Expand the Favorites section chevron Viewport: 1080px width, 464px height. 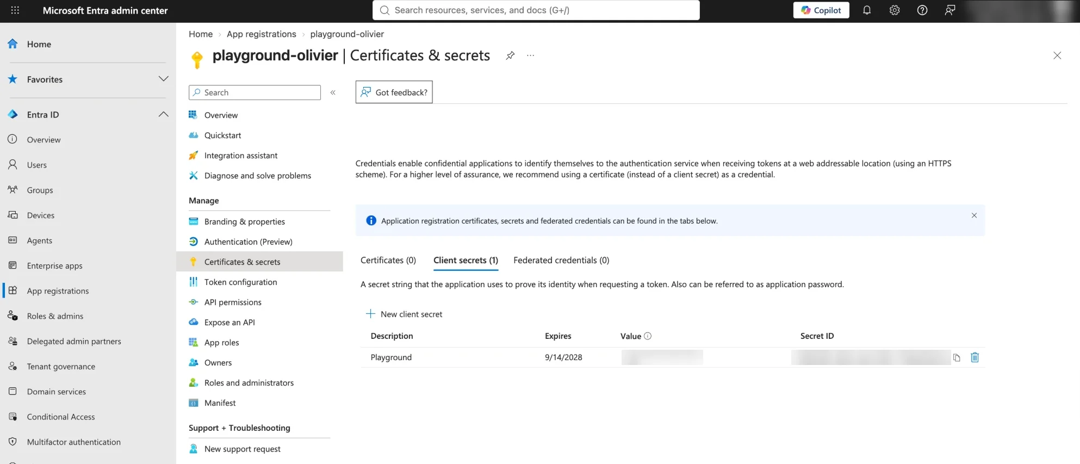163,79
